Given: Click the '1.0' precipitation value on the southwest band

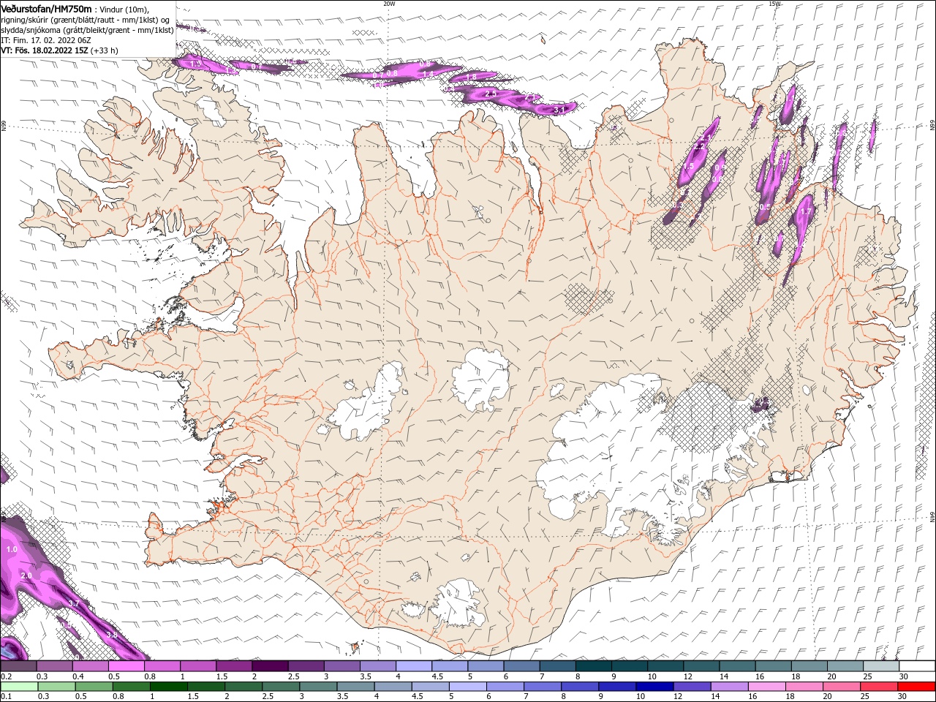Looking at the screenshot, I should (x=12, y=549).
